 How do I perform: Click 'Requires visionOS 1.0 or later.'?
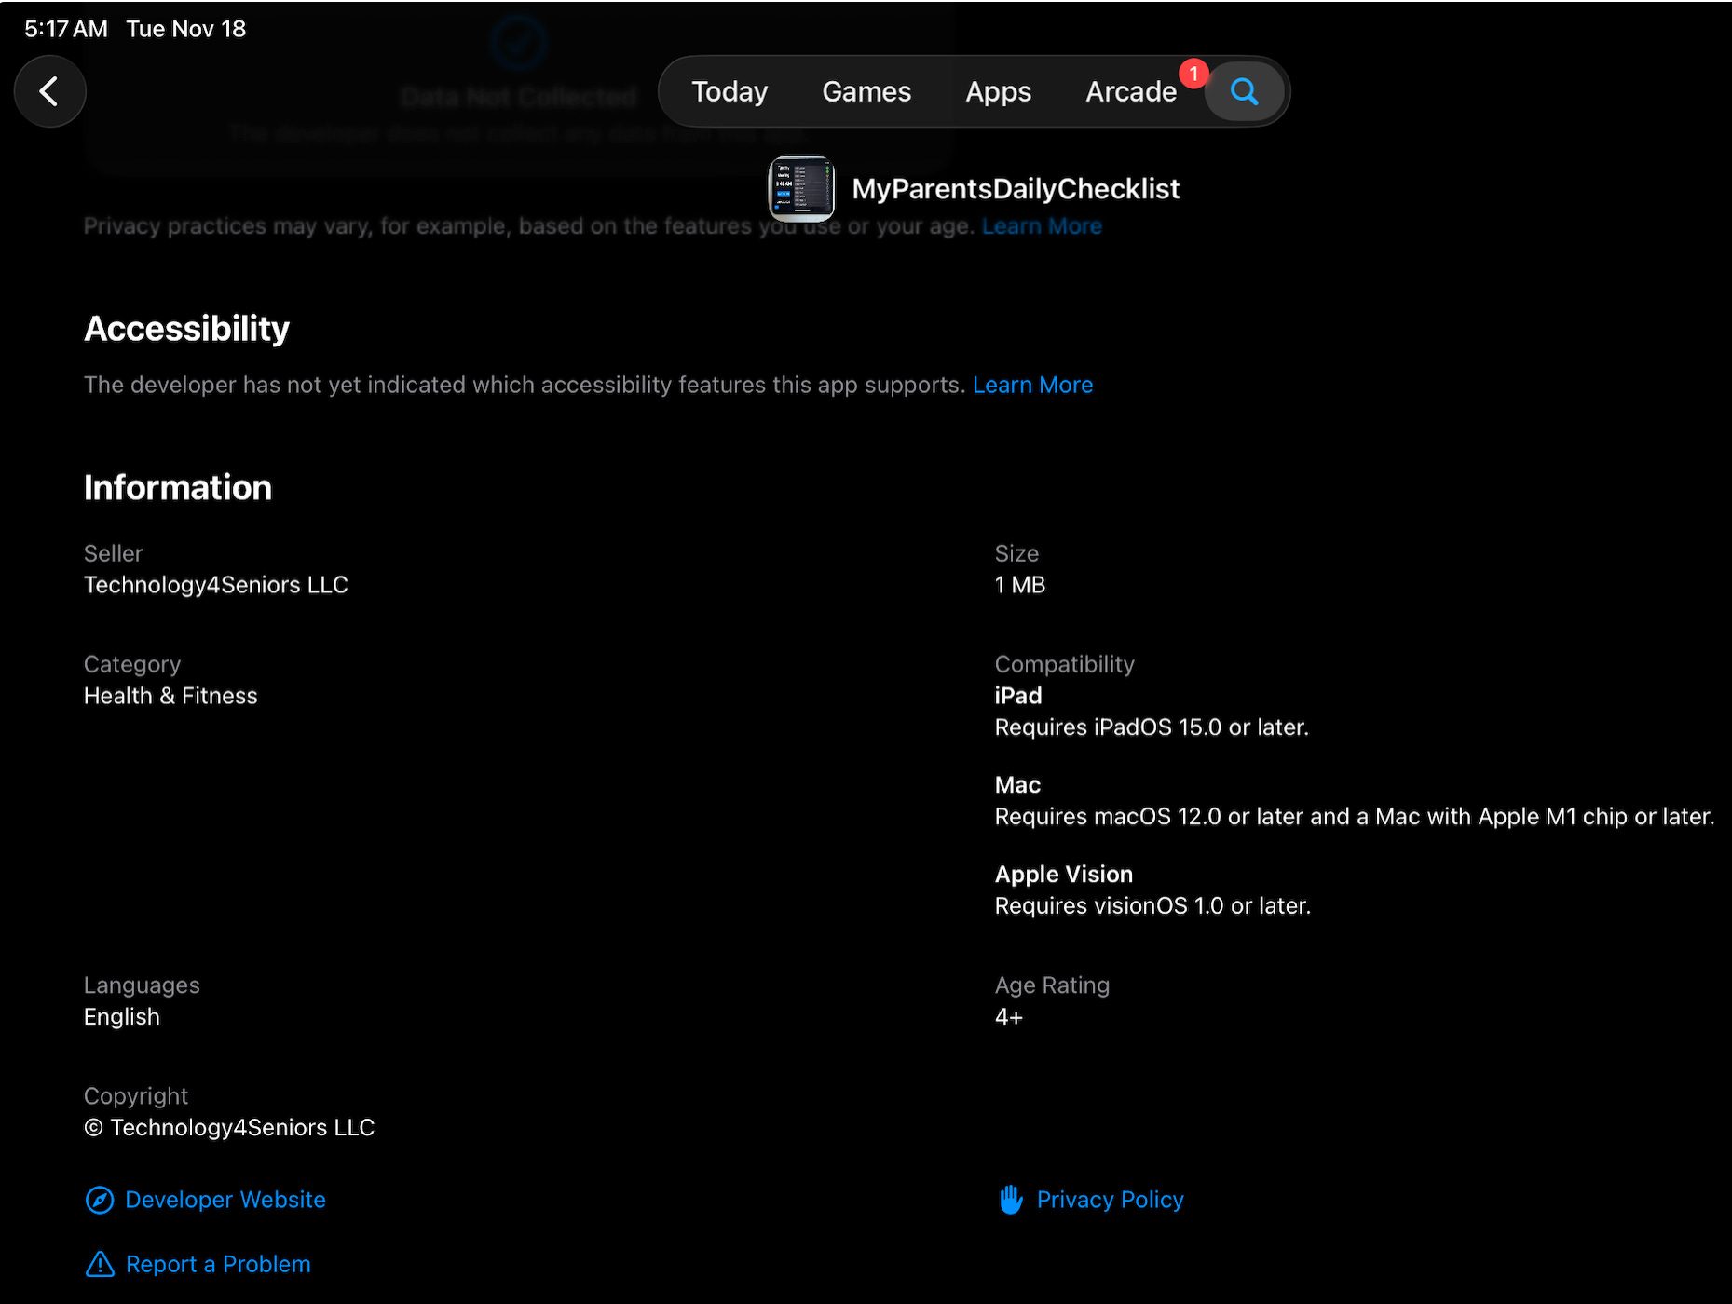point(1152,906)
